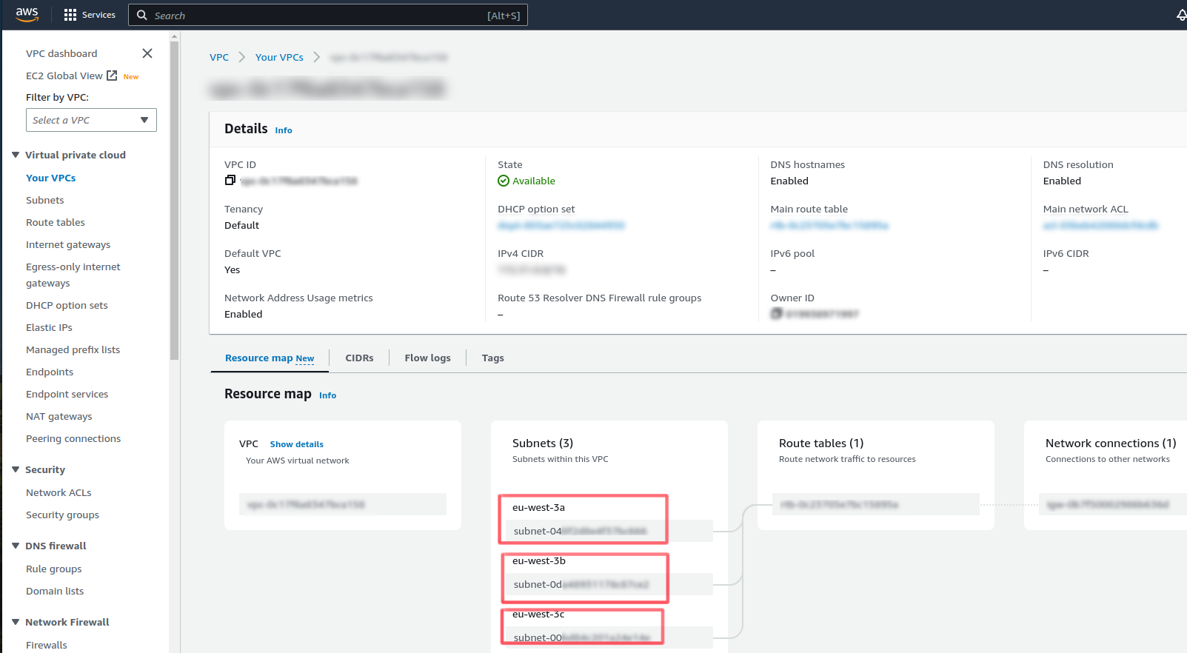The height and width of the screenshot is (653, 1187).
Task: Switch to the Tags tab
Action: tap(492, 358)
